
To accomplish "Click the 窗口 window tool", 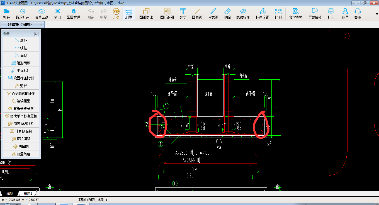I will pyautogui.click(x=58, y=14).
